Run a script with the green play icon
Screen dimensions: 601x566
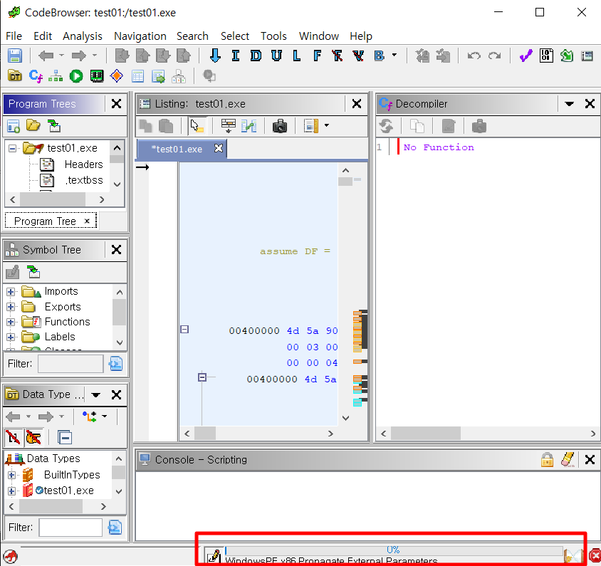(76, 76)
